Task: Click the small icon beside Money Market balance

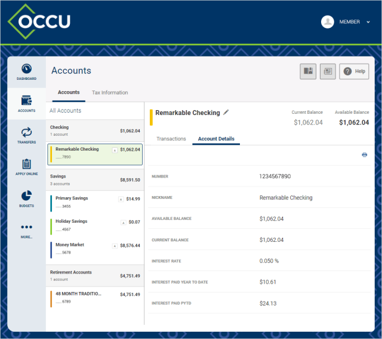Action: pos(115,246)
